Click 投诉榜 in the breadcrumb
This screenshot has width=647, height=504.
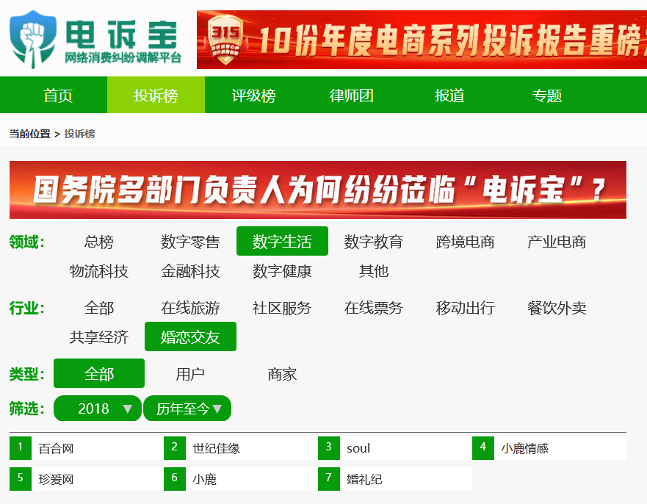tap(79, 134)
